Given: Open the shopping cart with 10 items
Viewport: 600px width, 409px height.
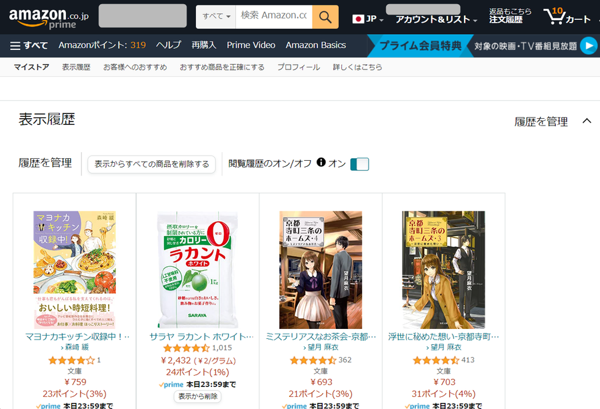Looking at the screenshot, I should coord(567,16).
